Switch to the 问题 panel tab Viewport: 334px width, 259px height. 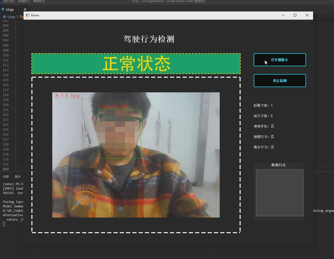[x=5, y=177]
